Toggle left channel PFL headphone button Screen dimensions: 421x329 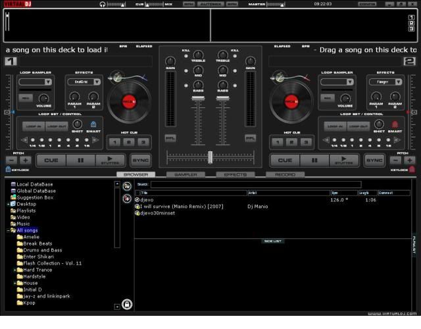point(170,138)
